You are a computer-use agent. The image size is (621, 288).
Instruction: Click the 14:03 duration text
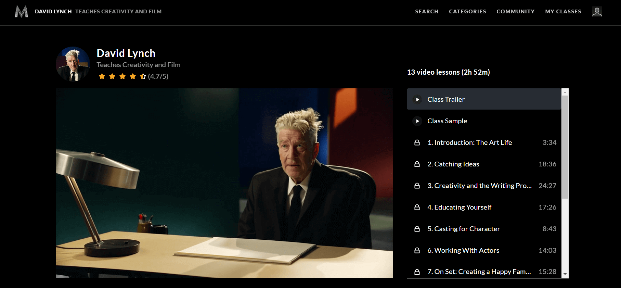[x=547, y=250]
